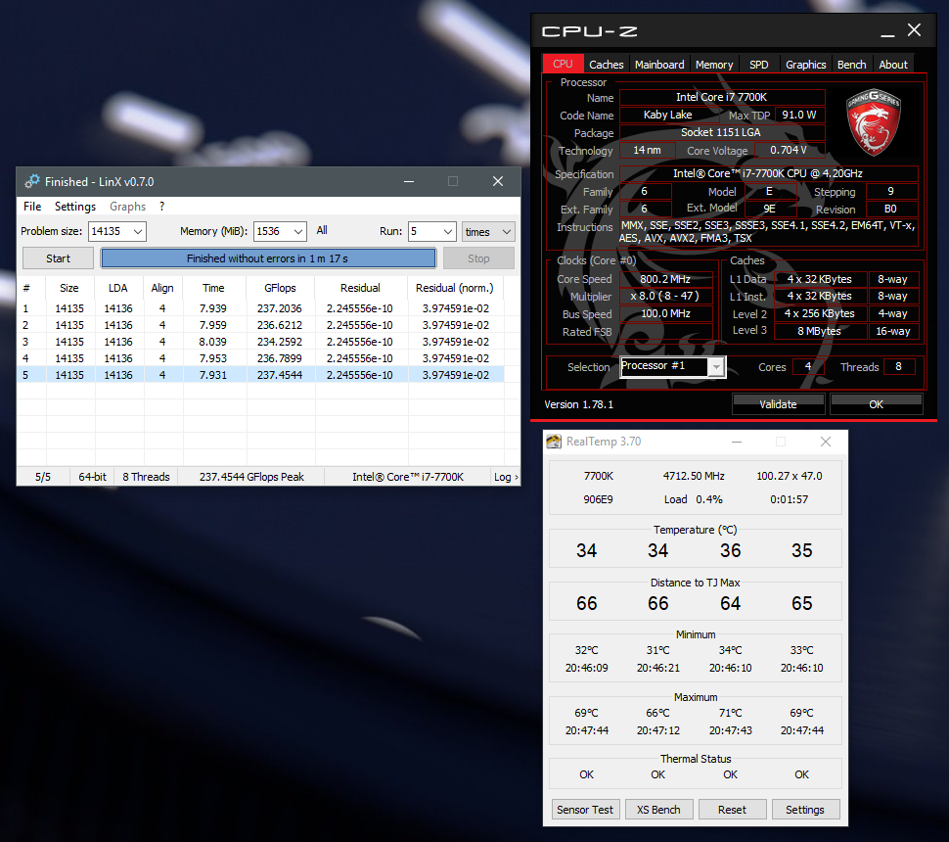Select run row with 234.2592 GFlops

click(x=260, y=342)
